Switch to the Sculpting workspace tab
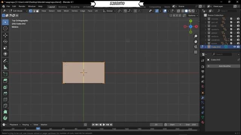Viewport: 241px width, 135px height. click(75, 7)
